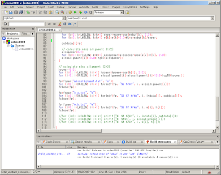Open the File menu
The width and height of the screenshot is (221, 175).
pyautogui.click(x=4, y=7)
